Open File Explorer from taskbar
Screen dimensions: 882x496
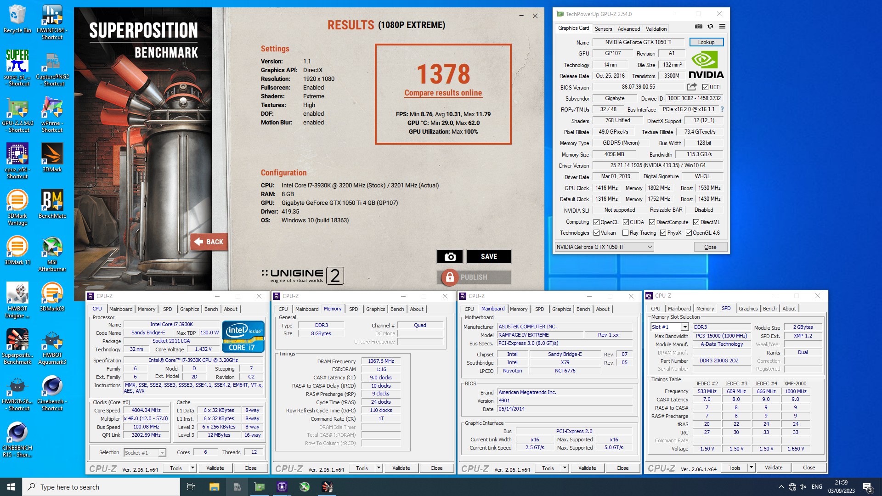(214, 487)
